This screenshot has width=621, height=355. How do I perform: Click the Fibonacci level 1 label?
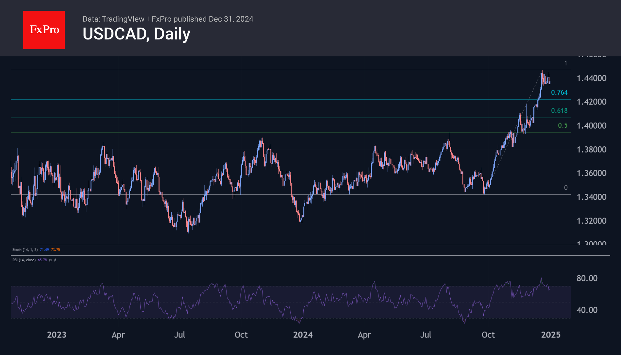pyautogui.click(x=565, y=63)
